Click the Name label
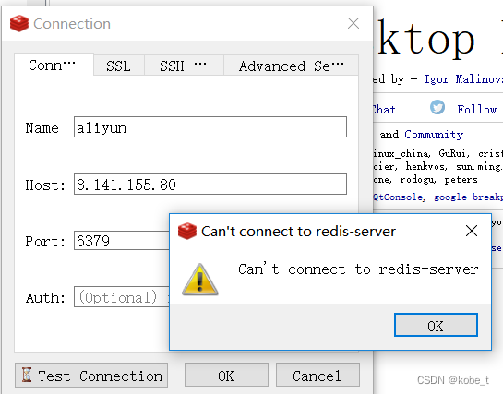Viewport: 503px width, 394px height. [x=42, y=128]
